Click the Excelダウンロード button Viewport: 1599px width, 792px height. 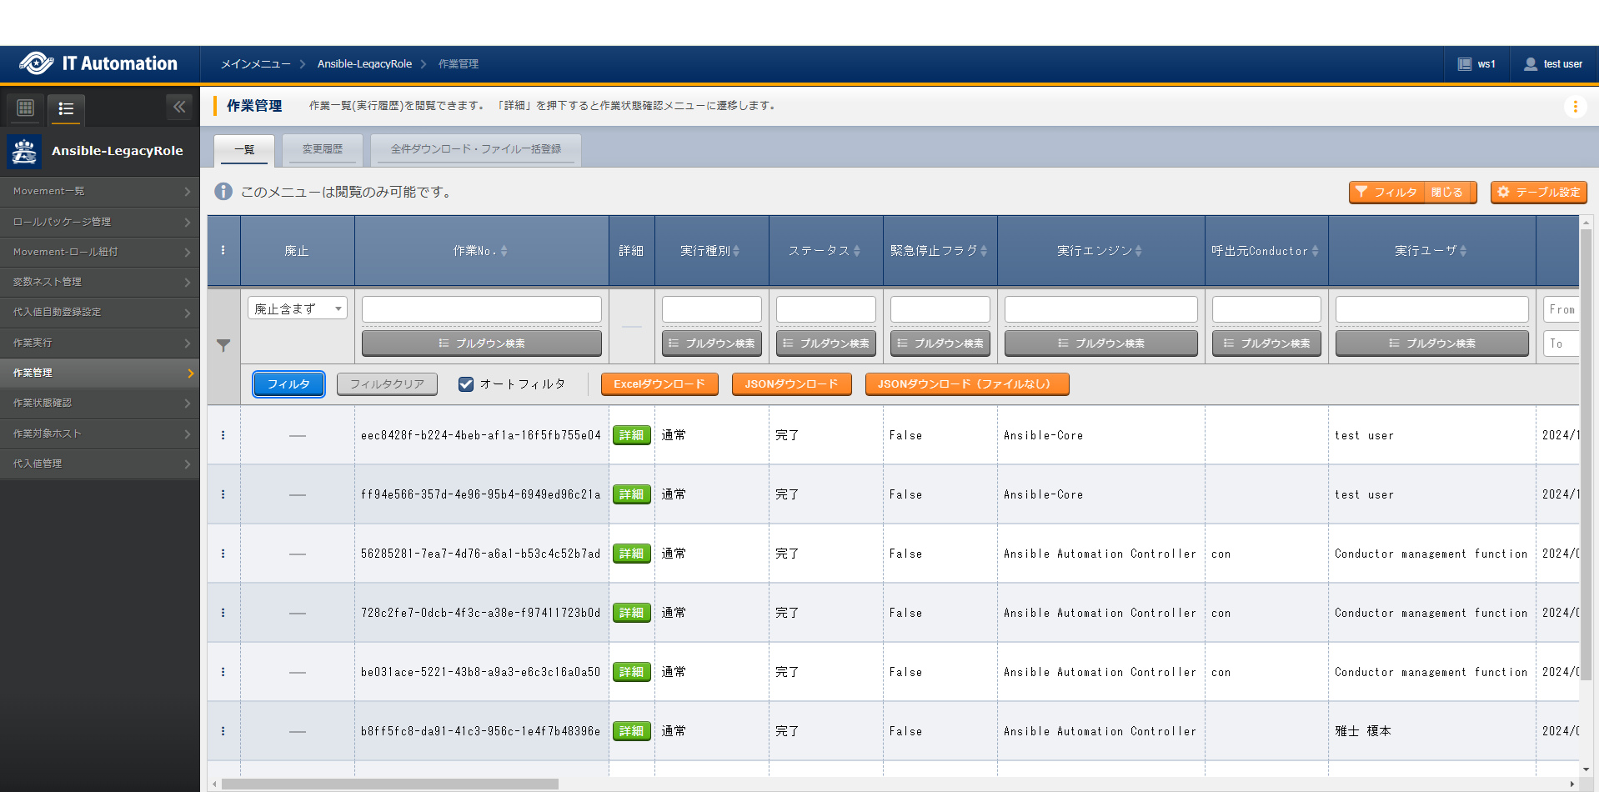tap(659, 384)
